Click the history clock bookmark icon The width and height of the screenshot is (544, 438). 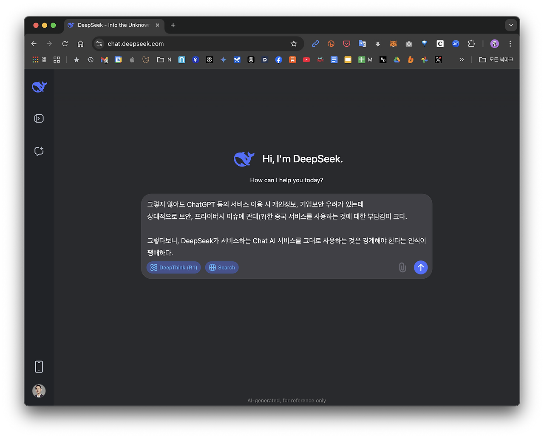pos(91,60)
